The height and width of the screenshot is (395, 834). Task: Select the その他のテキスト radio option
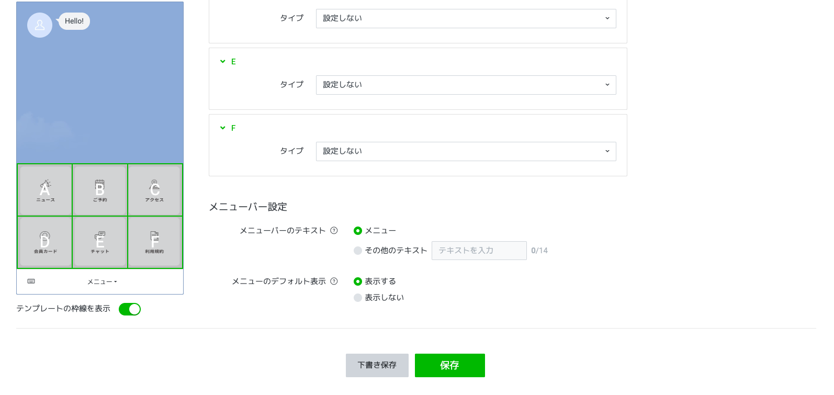click(358, 251)
